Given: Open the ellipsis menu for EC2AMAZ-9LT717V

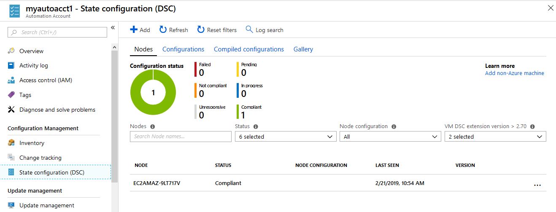Looking at the screenshot, I should coord(537,184).
